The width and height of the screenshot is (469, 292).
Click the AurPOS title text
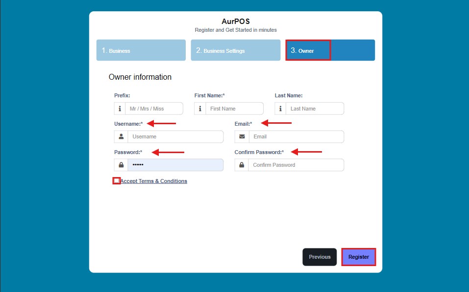(236, 22)
